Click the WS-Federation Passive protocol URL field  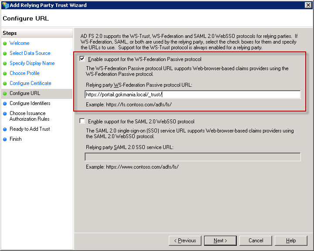(193, 95)
